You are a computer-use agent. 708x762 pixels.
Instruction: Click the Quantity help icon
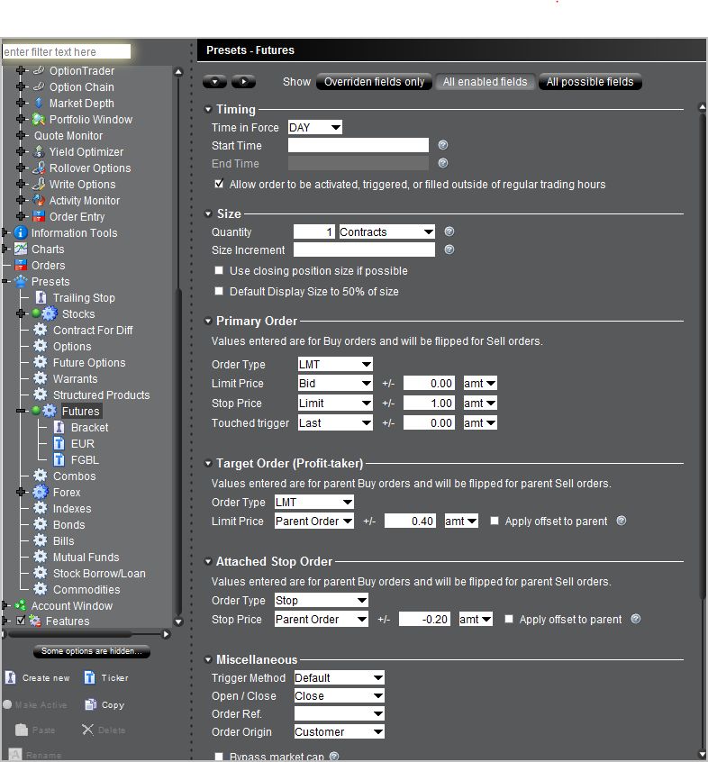click(449, 231)
